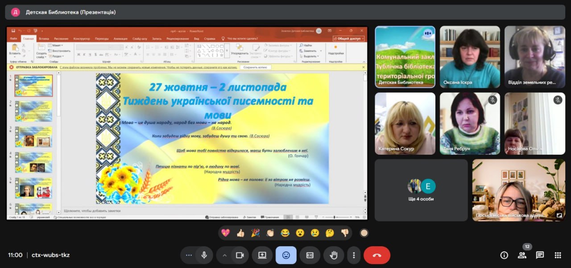
Task: Click the present screen share icon
Action: pyautogui.click(x=262, y=255)
